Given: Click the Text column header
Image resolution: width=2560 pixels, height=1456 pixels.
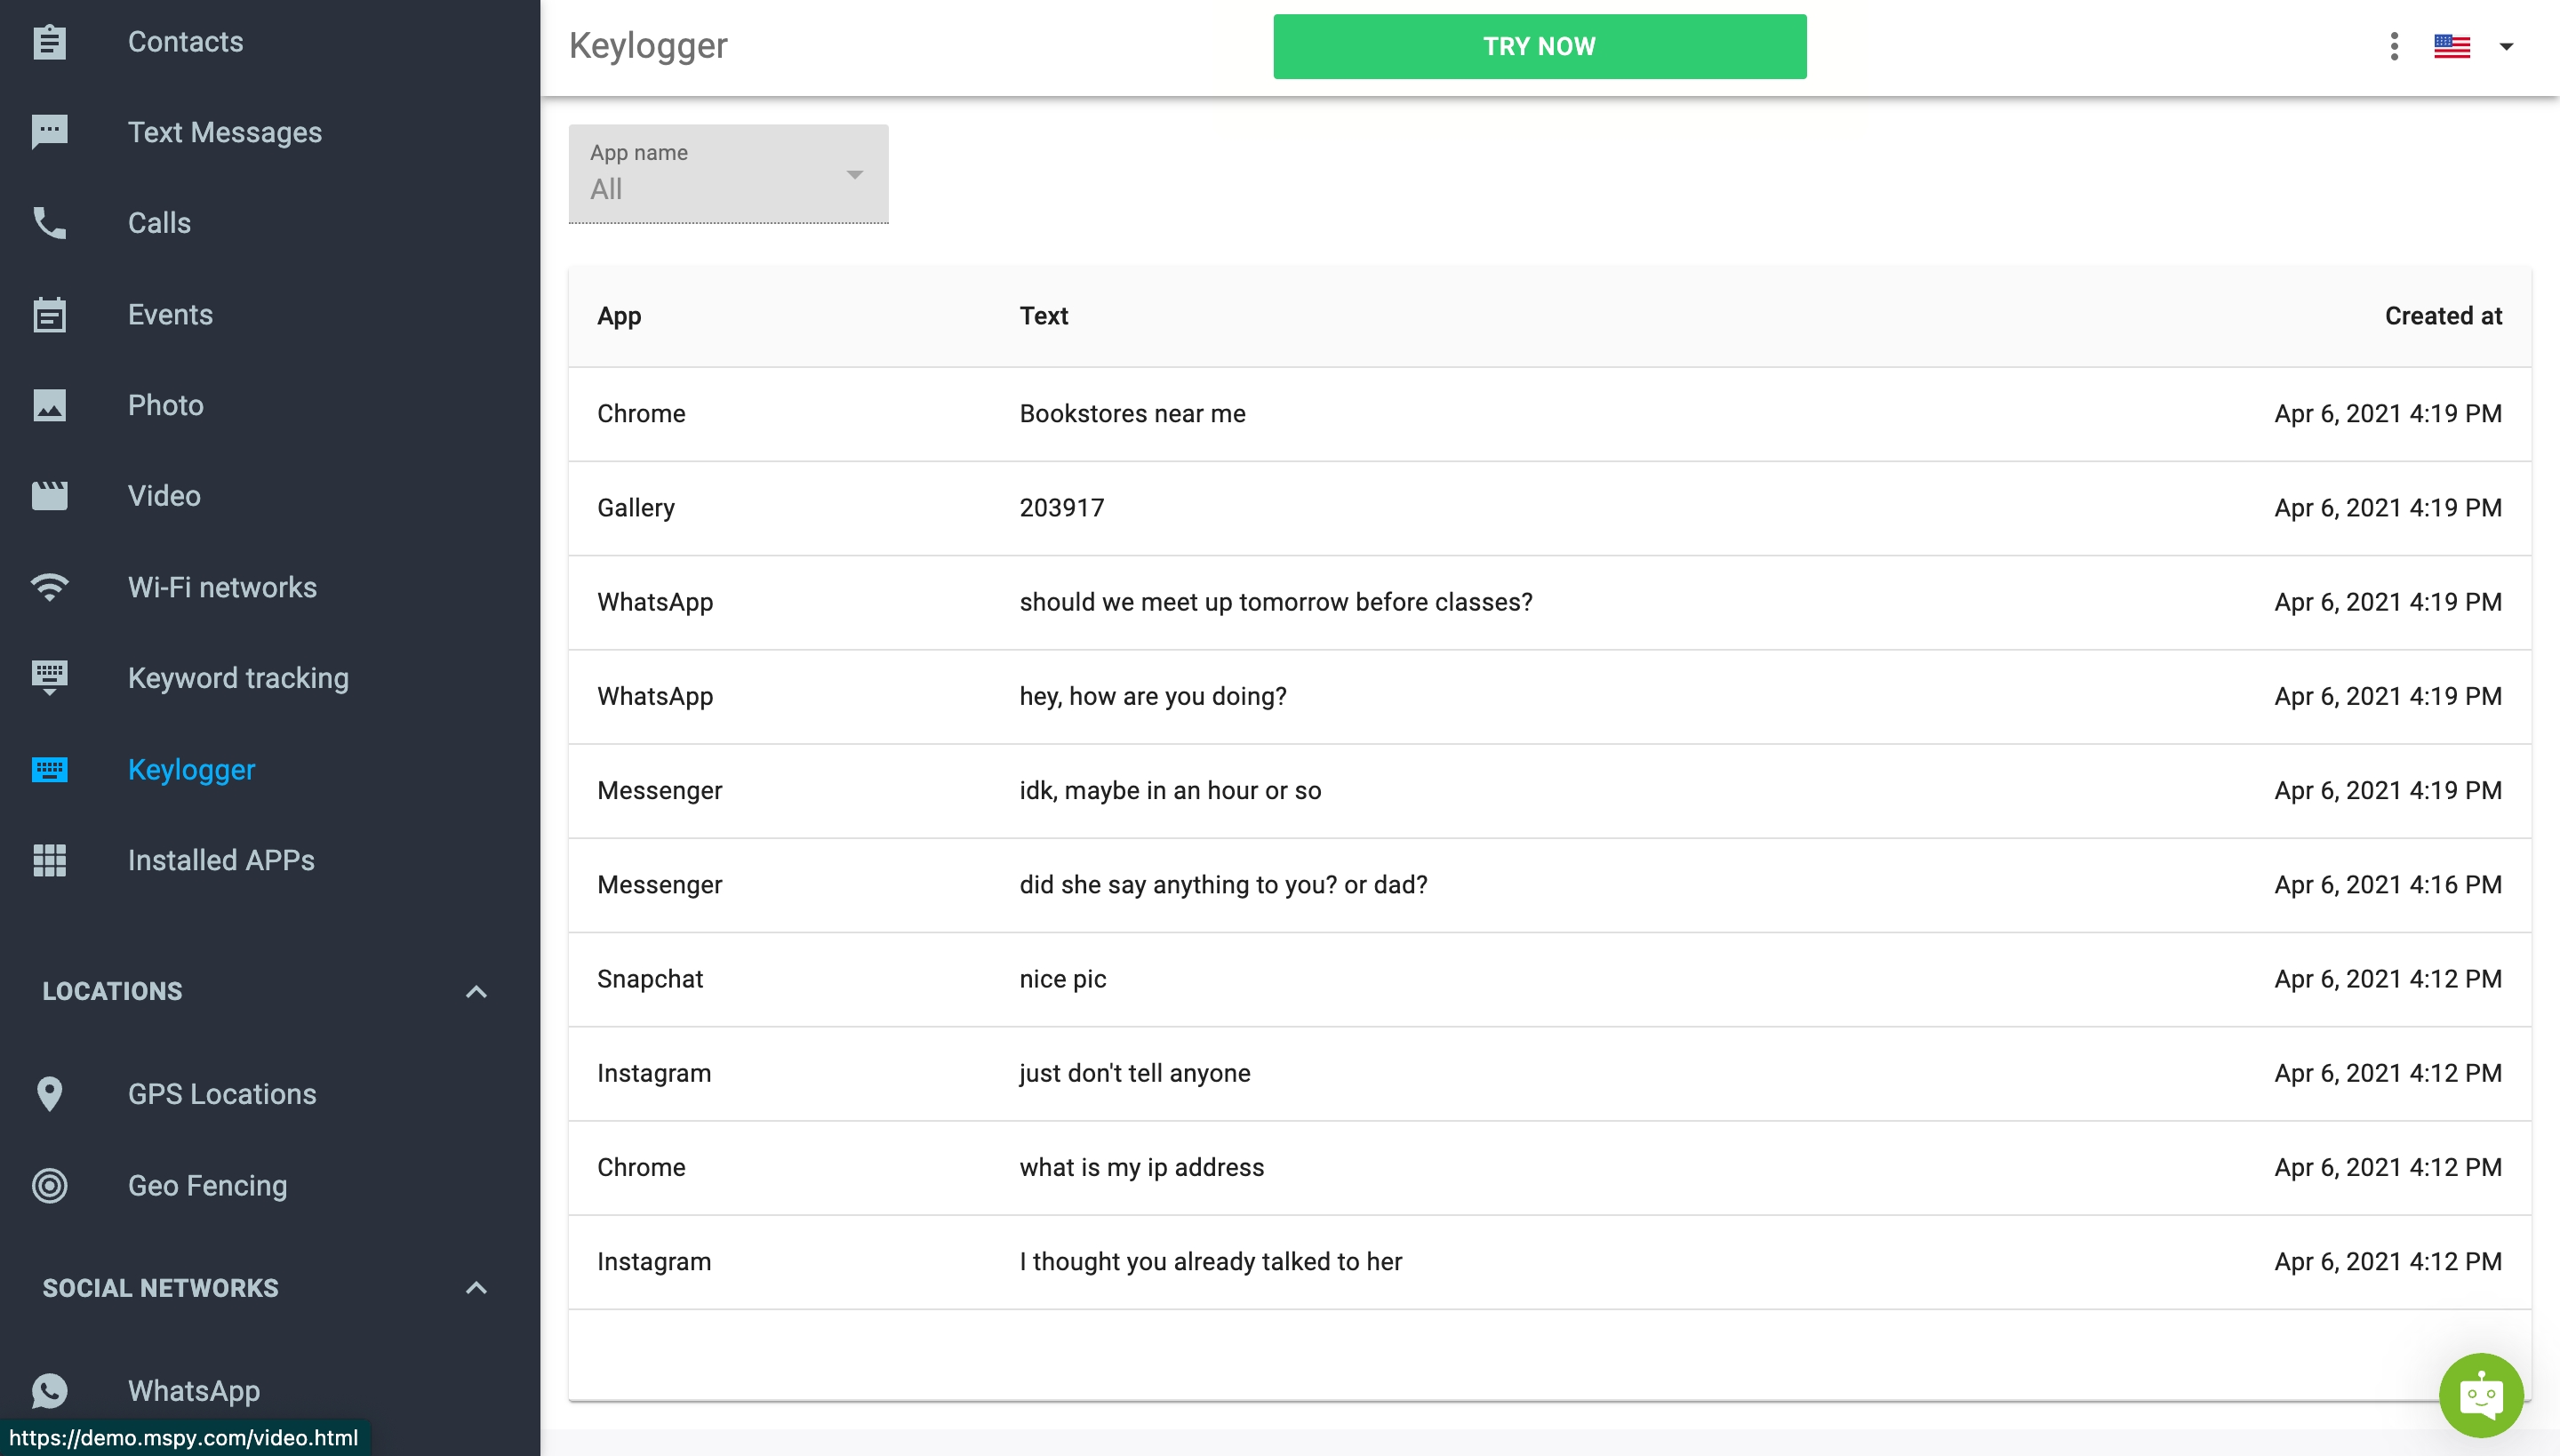Looking at the screenshot, I should (1043, 316).
